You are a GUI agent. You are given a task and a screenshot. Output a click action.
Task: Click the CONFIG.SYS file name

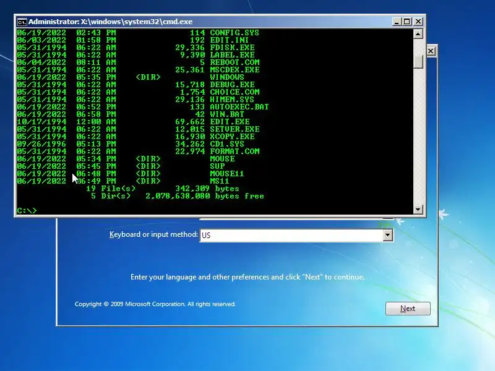click(235, 33)
